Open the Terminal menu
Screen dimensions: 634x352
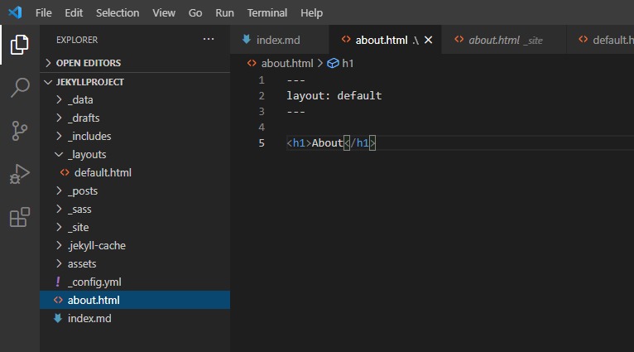point(267,13)
